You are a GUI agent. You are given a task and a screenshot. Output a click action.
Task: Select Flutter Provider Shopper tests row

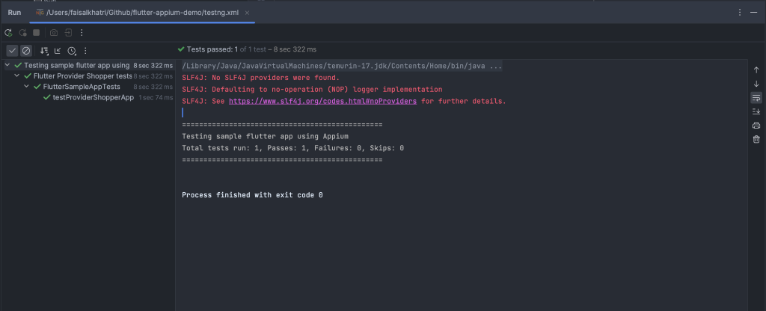point(88,76)
